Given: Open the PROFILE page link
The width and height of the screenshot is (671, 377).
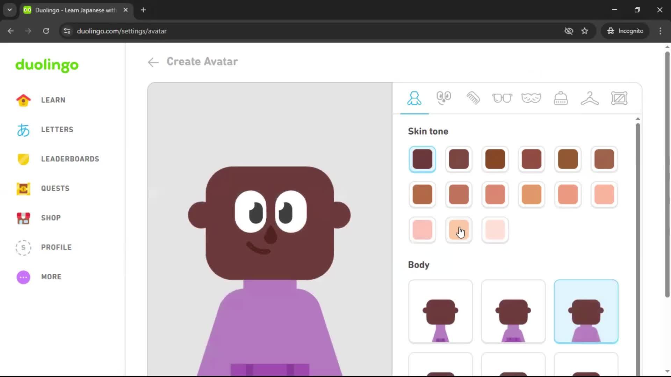Looking at the screenshot, I should 56,247.
